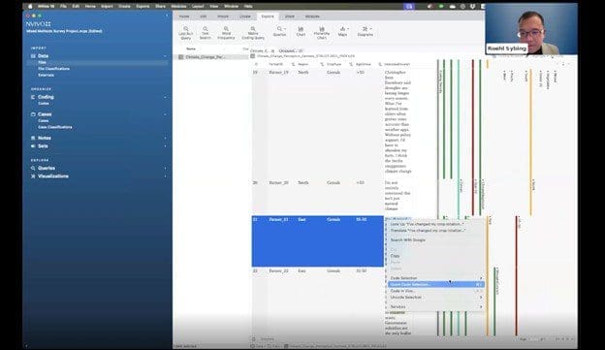Screen dimensions: 605x350
Task: Open the Maps dropdown in ribbon
Action: coord(342,31)
